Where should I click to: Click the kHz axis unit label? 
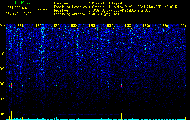[3, 24]
